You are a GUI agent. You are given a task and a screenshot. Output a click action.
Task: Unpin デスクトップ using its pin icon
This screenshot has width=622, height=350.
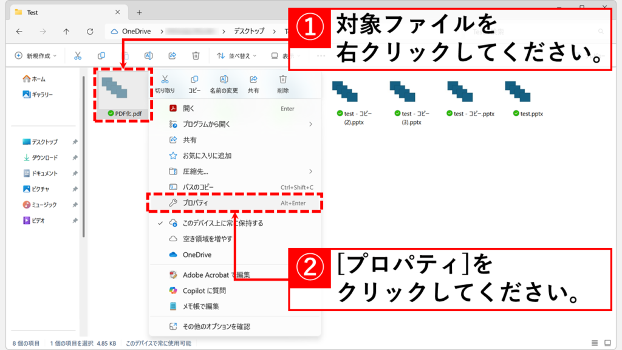click(75, 142)
